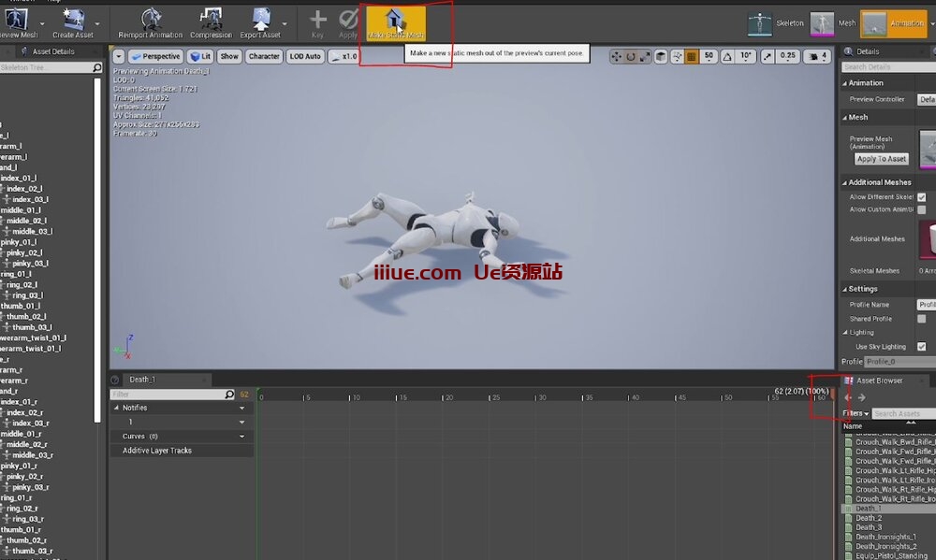Click the Create Asset toolbar icon
Image resolution: width=936 pixels, height=560 pixels.
pos(73,20)
